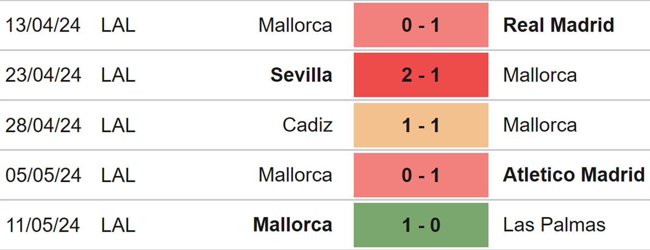Select the LAL label on 13/04/24 row
Image resolution: width=650 pixels, height=250 pixels.
pos(118,25)
